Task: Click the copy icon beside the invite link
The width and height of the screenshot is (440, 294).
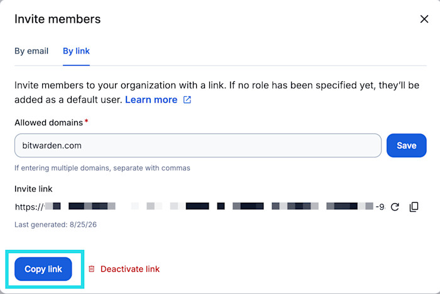Action: tap(414, 207)
